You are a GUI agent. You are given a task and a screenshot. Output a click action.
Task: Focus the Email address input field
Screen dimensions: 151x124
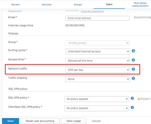pyautogui.click(x=97, y=18)
